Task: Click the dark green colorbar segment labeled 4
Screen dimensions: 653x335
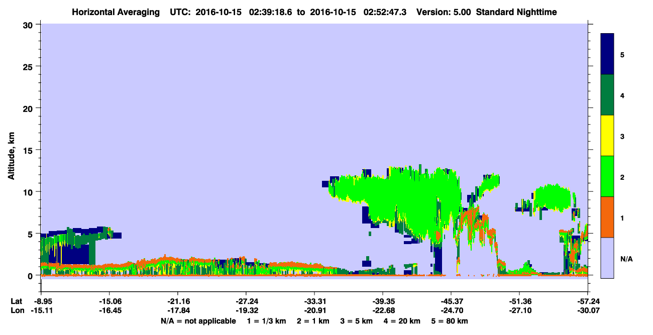Action: click(x=607, y=95)
